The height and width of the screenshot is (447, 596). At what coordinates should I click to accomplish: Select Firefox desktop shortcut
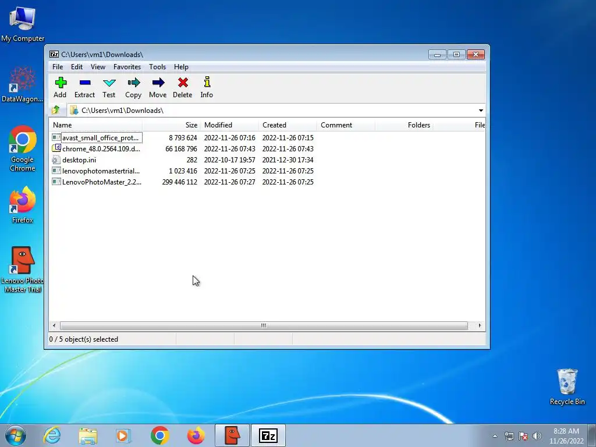(x=23, y=205)
